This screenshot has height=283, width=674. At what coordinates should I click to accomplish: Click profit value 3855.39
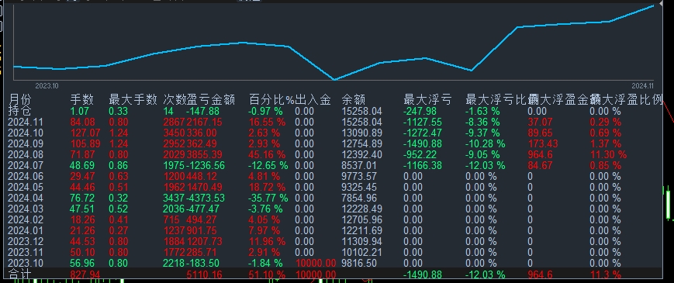pos(204,154)
